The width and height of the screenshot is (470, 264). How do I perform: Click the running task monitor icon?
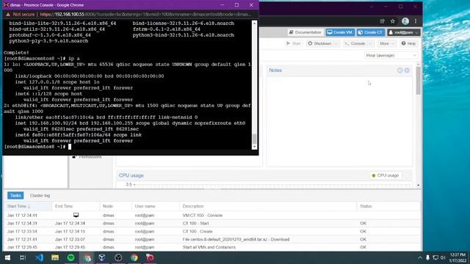[76, 215]
